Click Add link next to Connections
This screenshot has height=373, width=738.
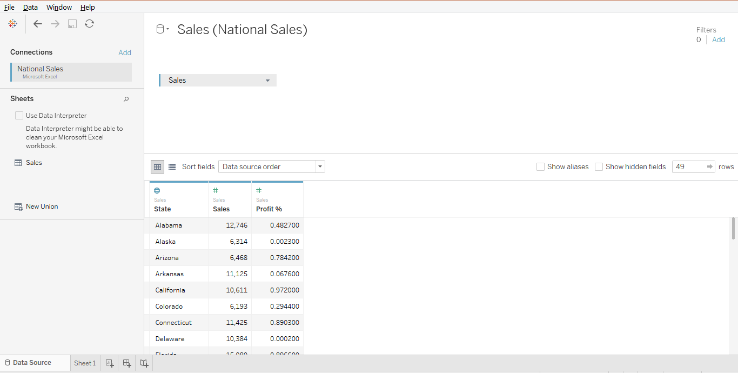pyautogui.click(x=125, y=52)
